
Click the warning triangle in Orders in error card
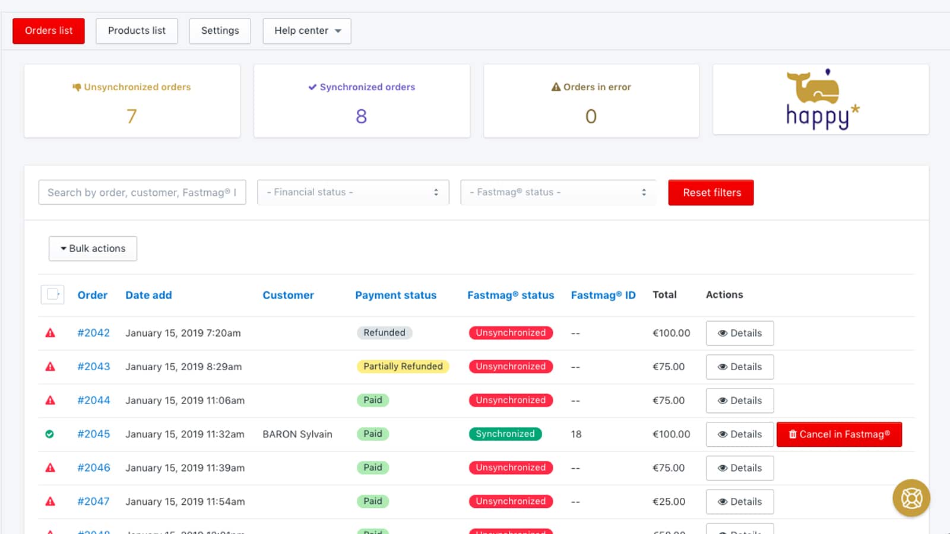[556, 87]
